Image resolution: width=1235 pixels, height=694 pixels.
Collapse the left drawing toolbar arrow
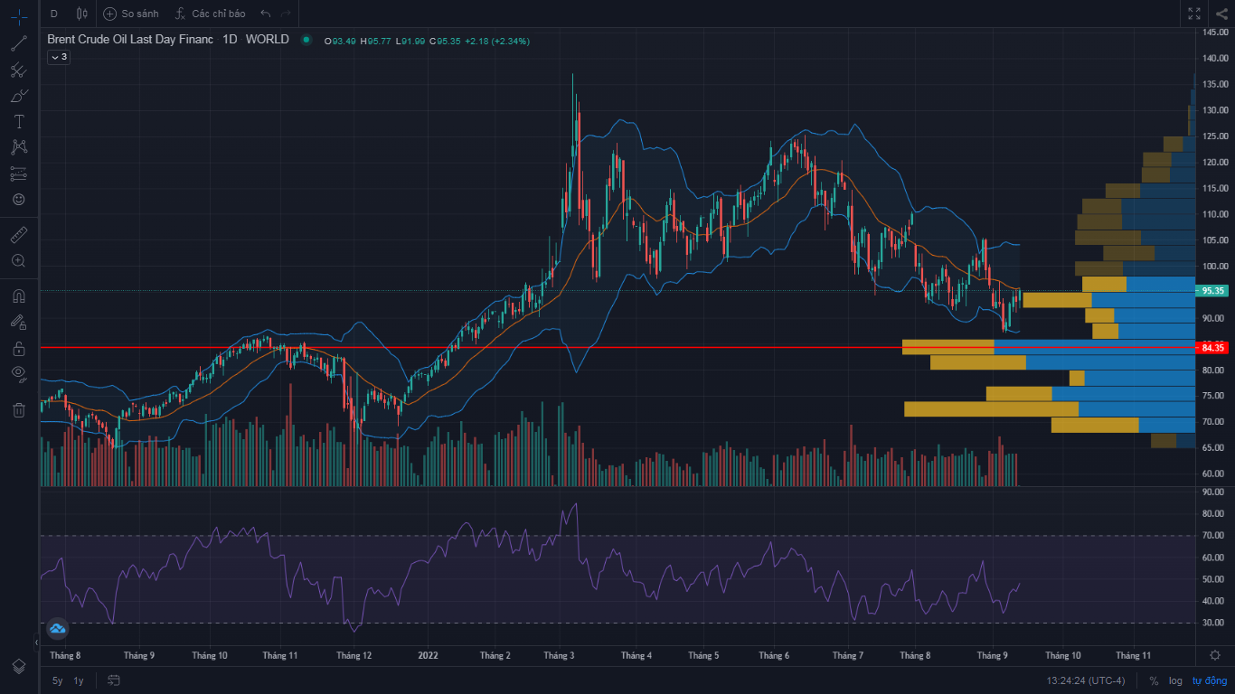(37, 642)
